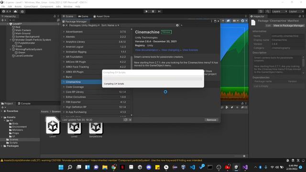Select the Advertisement package
This screenshot has width=306, height=172.
click(x=96, y=32)
